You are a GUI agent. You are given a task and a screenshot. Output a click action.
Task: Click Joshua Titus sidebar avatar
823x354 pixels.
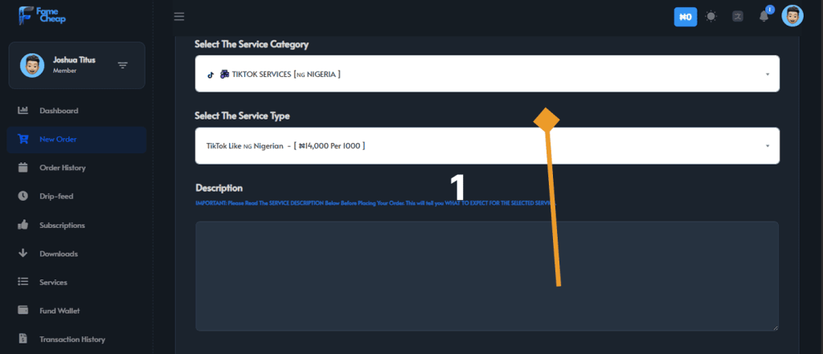coord(32,65)
